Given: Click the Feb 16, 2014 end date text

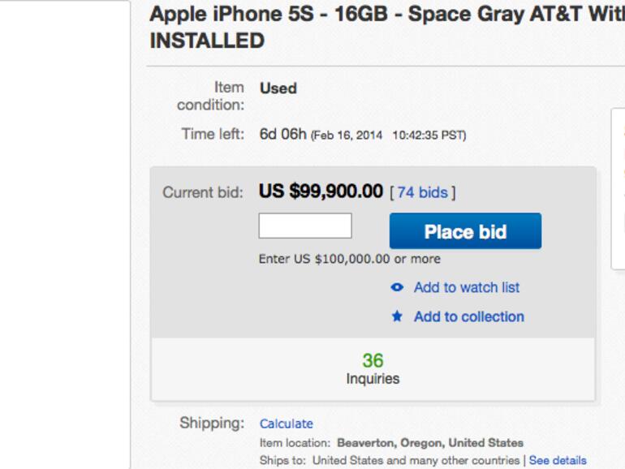Looking at the screenshot, I should (349, 135).
